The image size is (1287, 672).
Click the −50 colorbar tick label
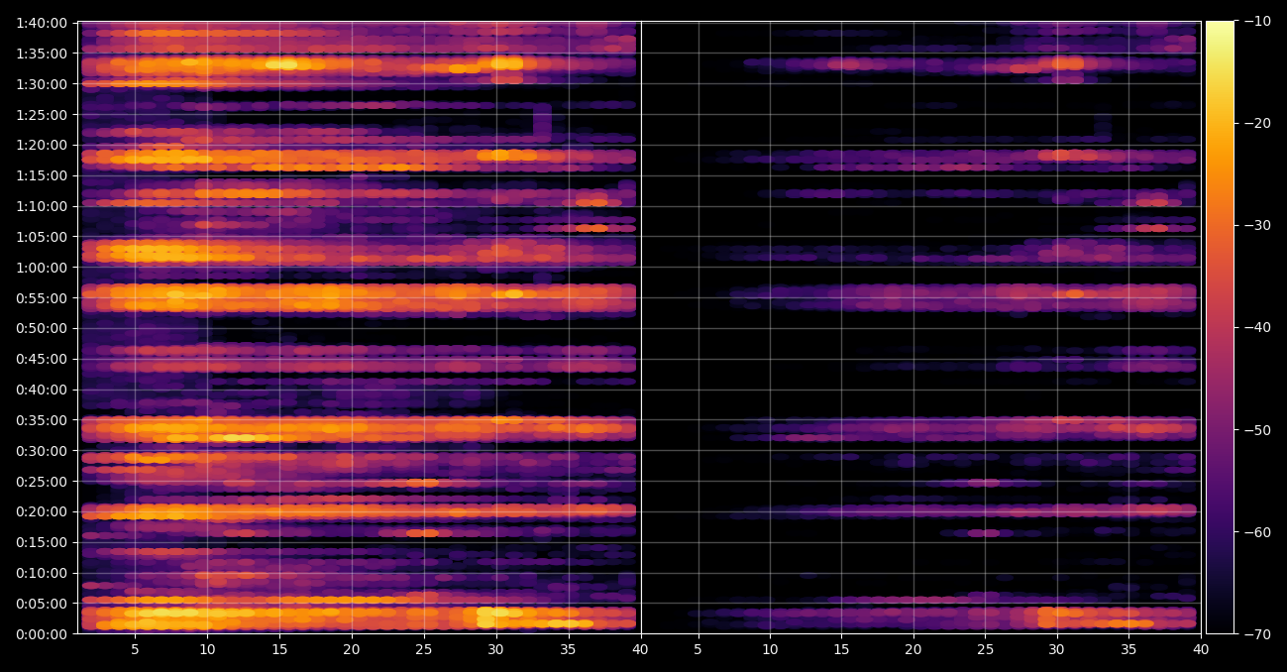(1258, 429)
